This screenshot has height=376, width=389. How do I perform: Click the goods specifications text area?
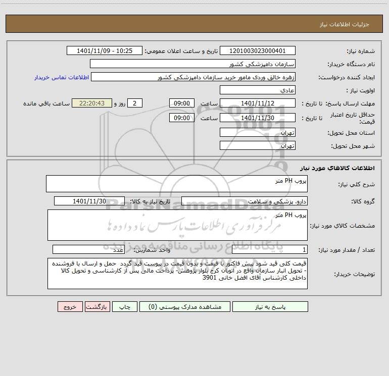coord(177,225)
